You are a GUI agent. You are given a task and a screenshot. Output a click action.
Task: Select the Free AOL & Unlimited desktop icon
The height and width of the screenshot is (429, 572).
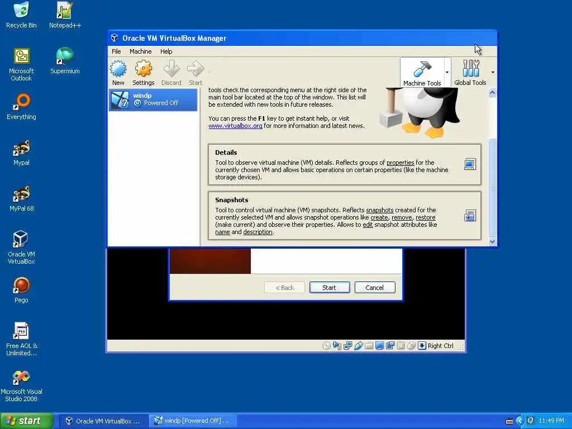tap(21, 339)
